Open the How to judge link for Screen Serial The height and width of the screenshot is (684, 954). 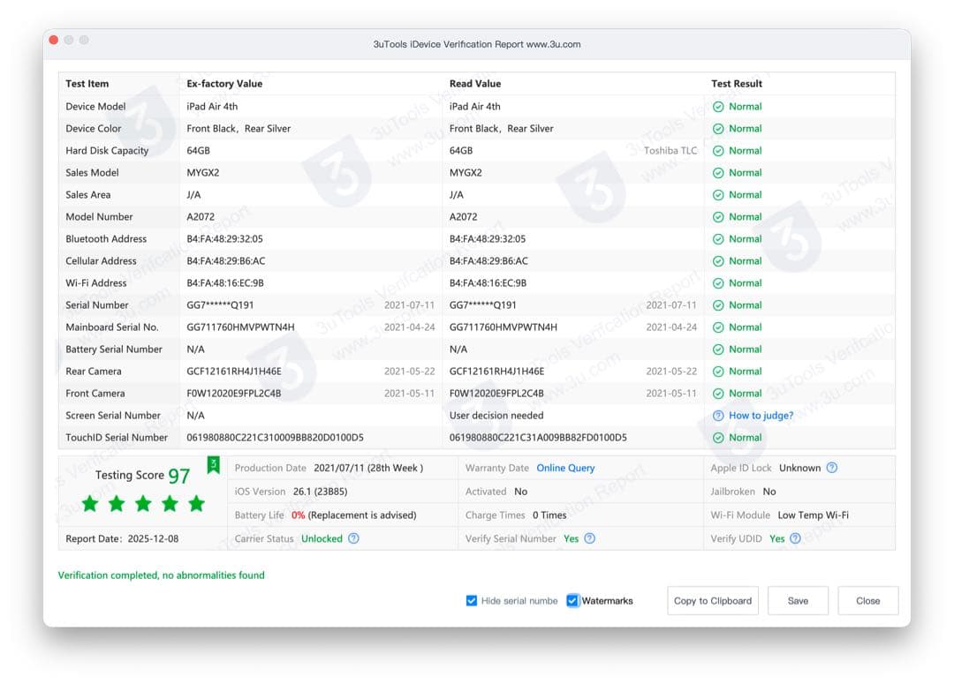(x=753, y=415)
